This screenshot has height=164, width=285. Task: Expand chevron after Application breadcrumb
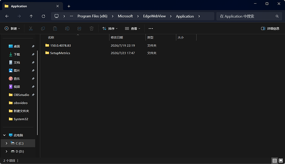(x=199, y=16)
